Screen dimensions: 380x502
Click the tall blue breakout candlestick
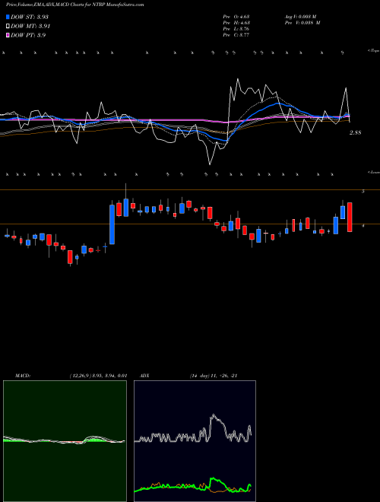pyautogui.click(x=112, y=224)
